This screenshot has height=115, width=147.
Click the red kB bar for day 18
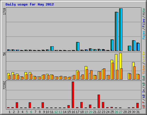point(82,105)
